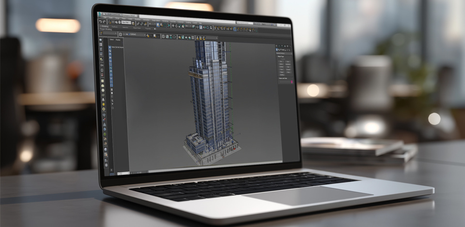Switch to the Modeling ribbon tab
The height and width of the screenshot is (227, 465).
(105, 26)
